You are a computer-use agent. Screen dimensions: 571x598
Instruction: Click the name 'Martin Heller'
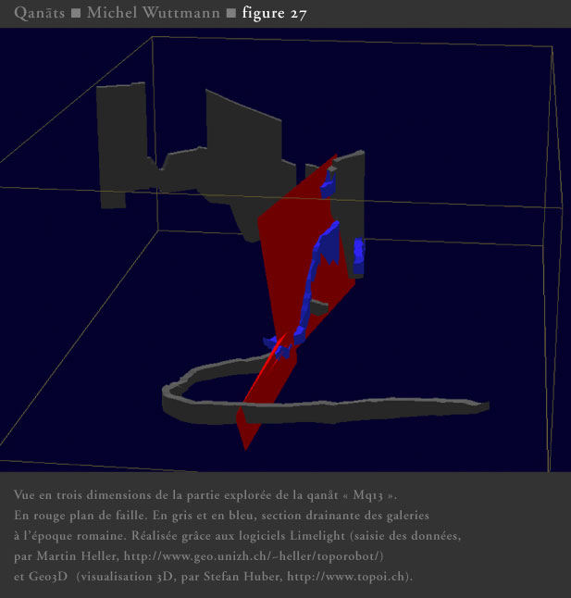pyautogui.click(x=77, y=556)
